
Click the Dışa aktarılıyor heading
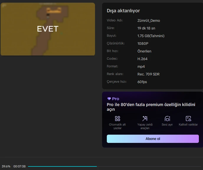[x=123, y=11]
